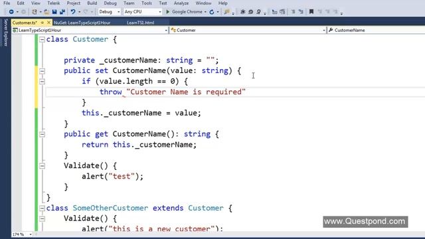
Task: Click the New Project icon in toolbar
Action: click(35, 12)
